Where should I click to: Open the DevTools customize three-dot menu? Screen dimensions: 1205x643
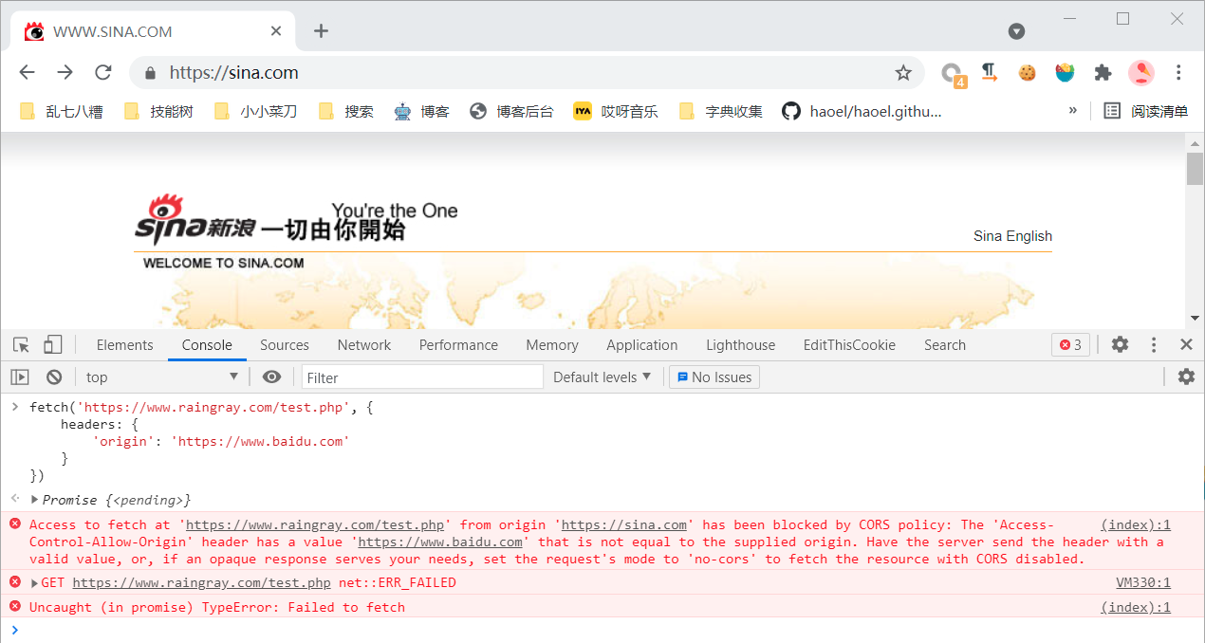click(1154, 345)
